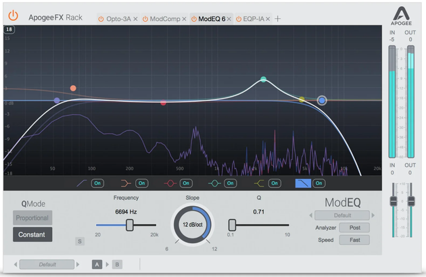Screen dimensions: 426x277
Task: Bypass ModComp using its tab power icon
Action: (x=145, y=19)
